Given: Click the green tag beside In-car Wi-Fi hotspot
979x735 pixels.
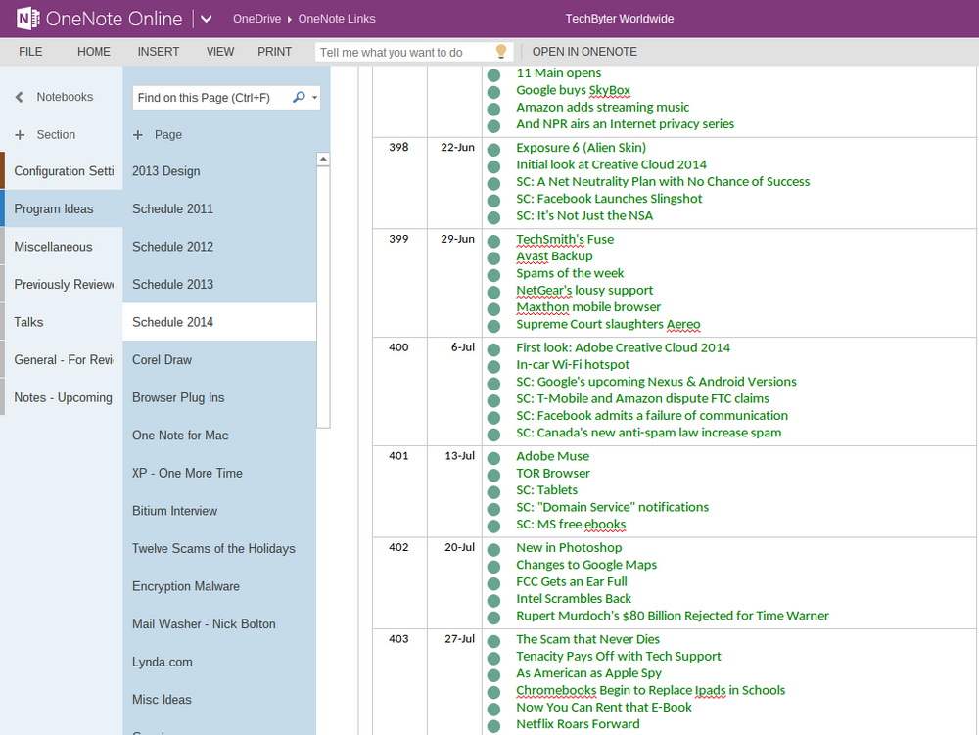Looking at the screenshot, I should (493, 367).
